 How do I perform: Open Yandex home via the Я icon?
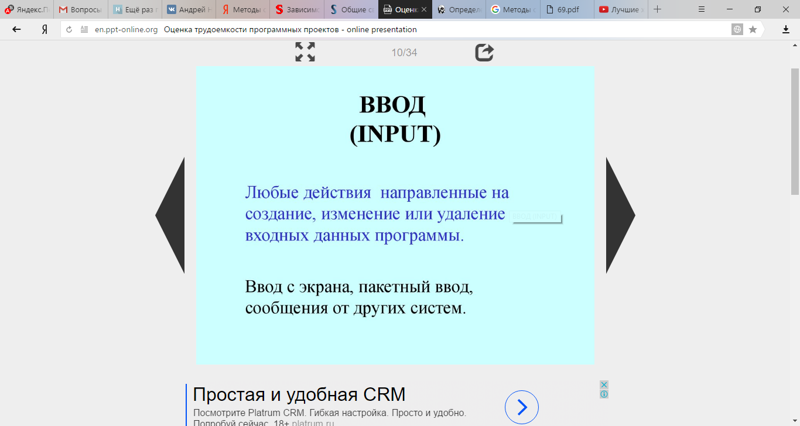[x=45, y=29]
